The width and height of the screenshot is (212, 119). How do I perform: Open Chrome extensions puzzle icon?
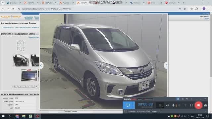point(196,9)
